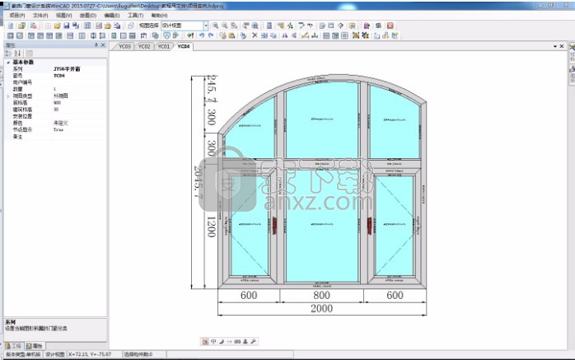Click the new document icon in toolbar

click(11, 26)
